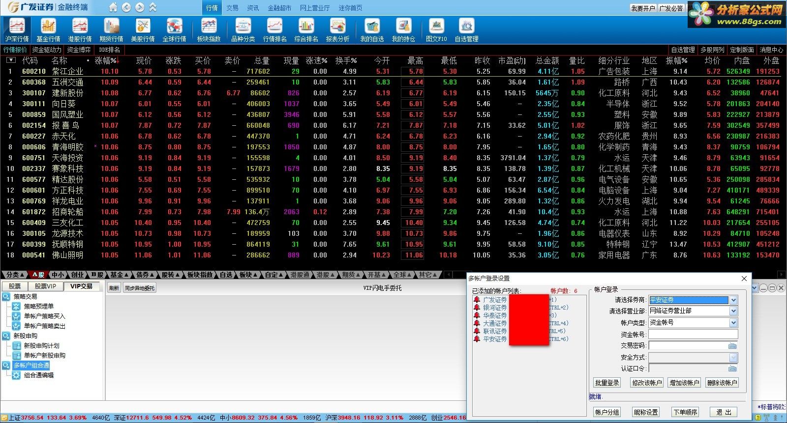This screenshot has height=423, width=787.
Task: Switch to 交易 top menu
Action: (232, 8)
